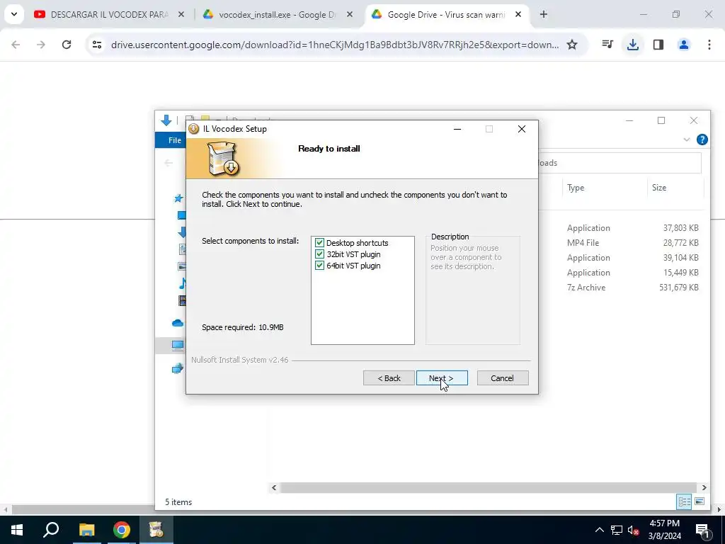
Task: Click the network icon in system tray
Action: pyautogui.click(x=617, y=530)
